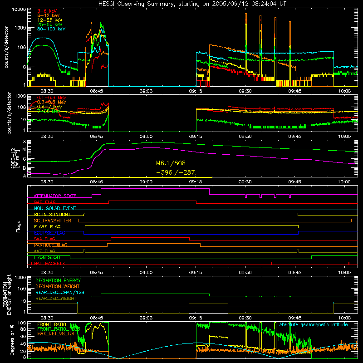
Task: Click the M6.1/808 flare annotation
Action: click(171, 163)
